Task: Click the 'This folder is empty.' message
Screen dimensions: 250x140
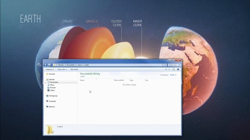Action: [x=129, y=85]
